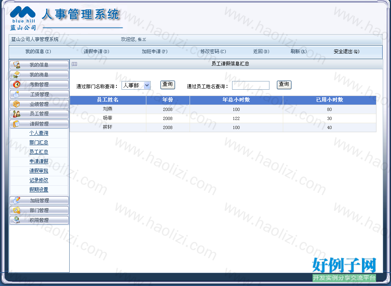Screen dimensions: 391x286
Task: Expand the 加班管理 sidebar section
Action: pyautogui.click(x=39, y=201)
